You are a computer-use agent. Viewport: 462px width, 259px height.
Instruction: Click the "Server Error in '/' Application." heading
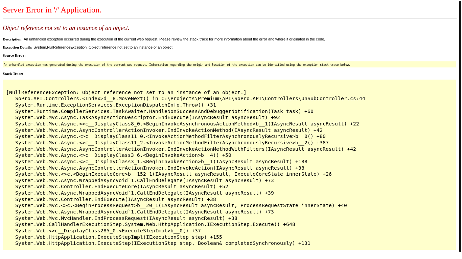(x=52, y=10)
